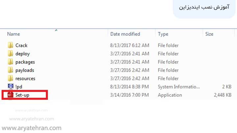
Task: Select the Set-up file name
Action: 22,95
